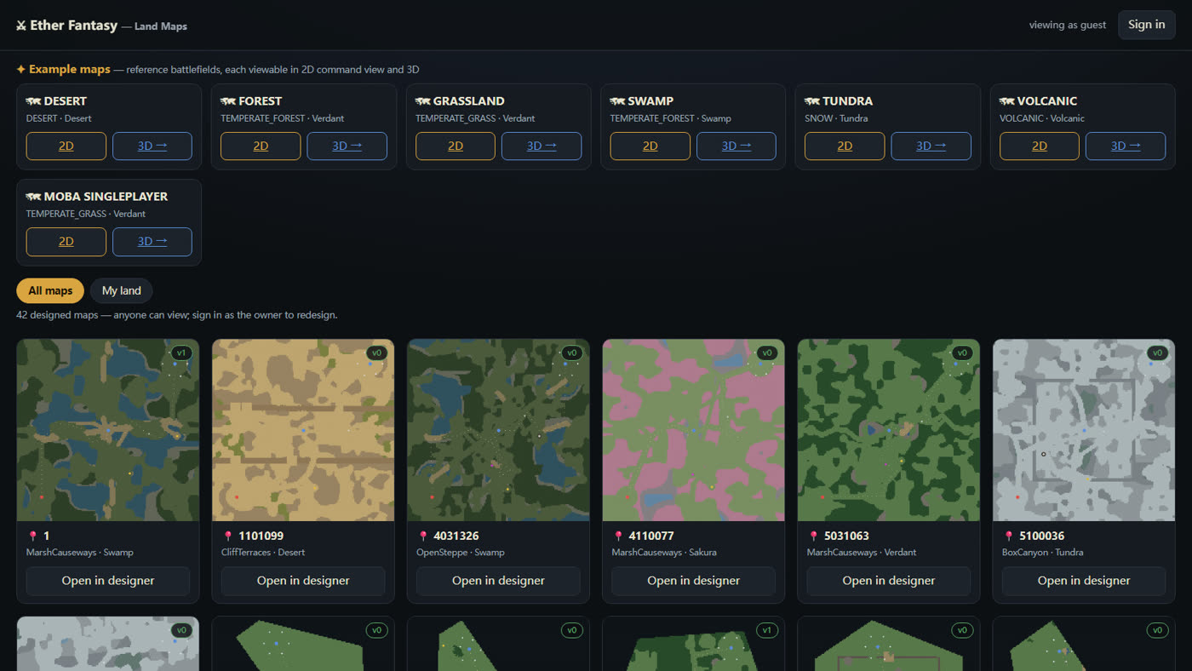Click the 'BoxCanyon · Tundra' label

[1042, 553]
